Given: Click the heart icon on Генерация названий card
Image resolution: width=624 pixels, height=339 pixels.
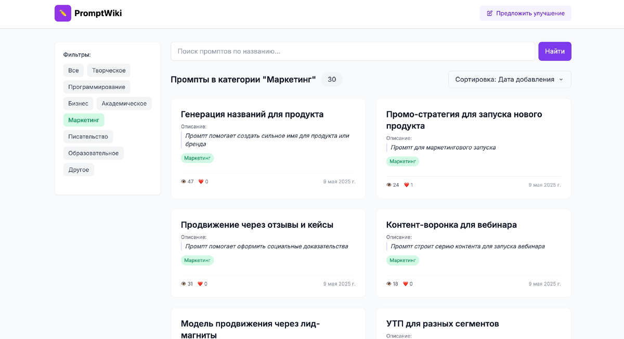Looking at the screenshot, I should click(x=200, y=181).
